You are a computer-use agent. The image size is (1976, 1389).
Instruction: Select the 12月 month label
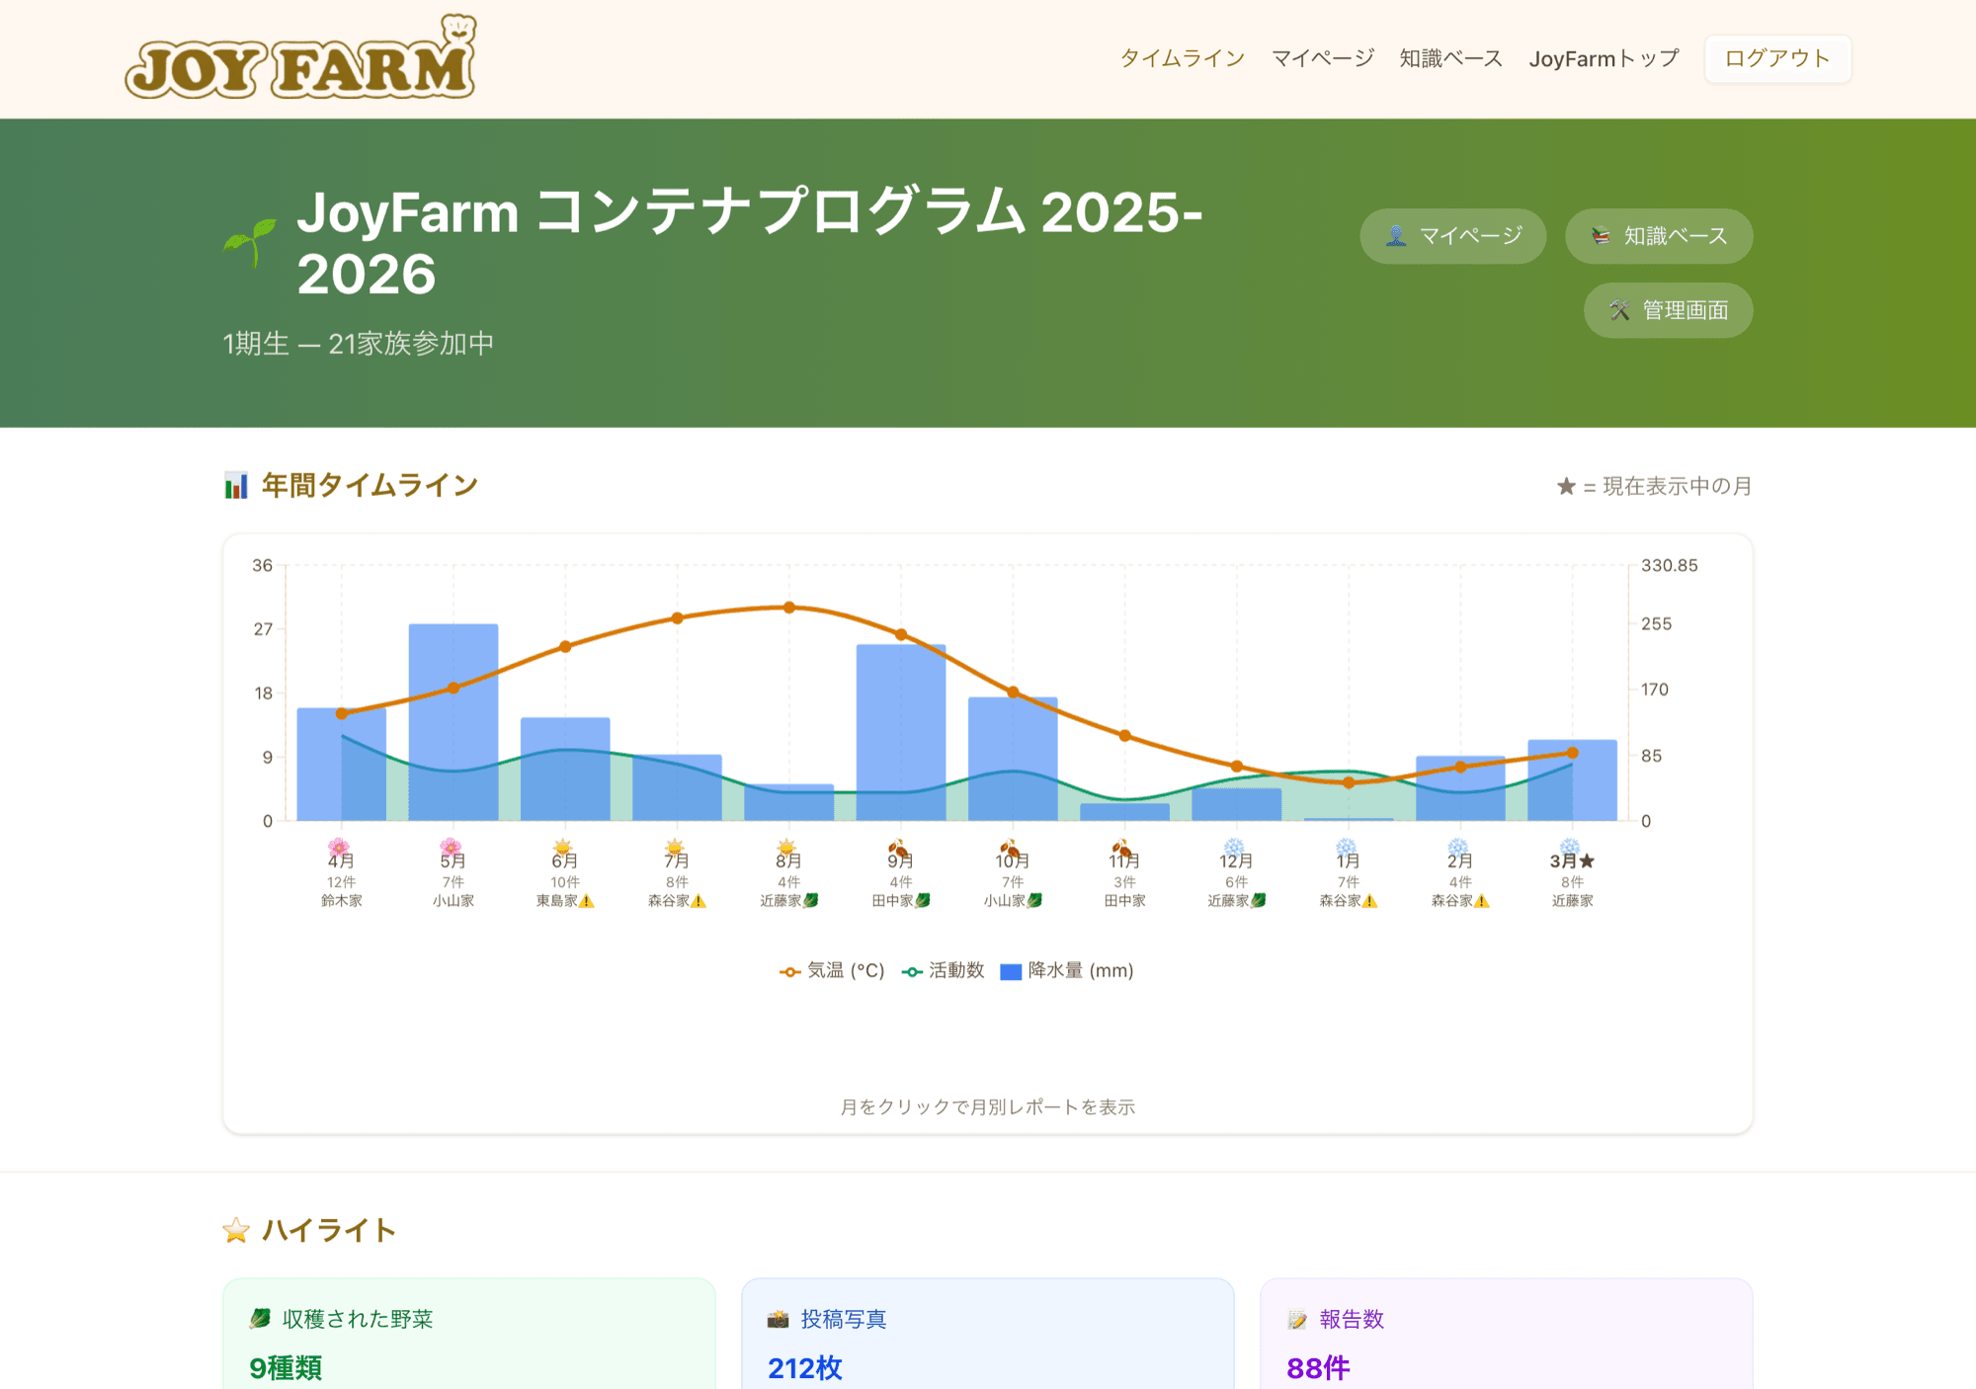tap(1236, 860)
